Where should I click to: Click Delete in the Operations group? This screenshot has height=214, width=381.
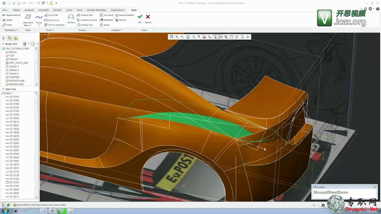pyautogui.click(x=7, y=20)
